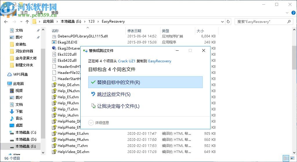Select the Ekag20nt.exe file icon

[54, 48]
